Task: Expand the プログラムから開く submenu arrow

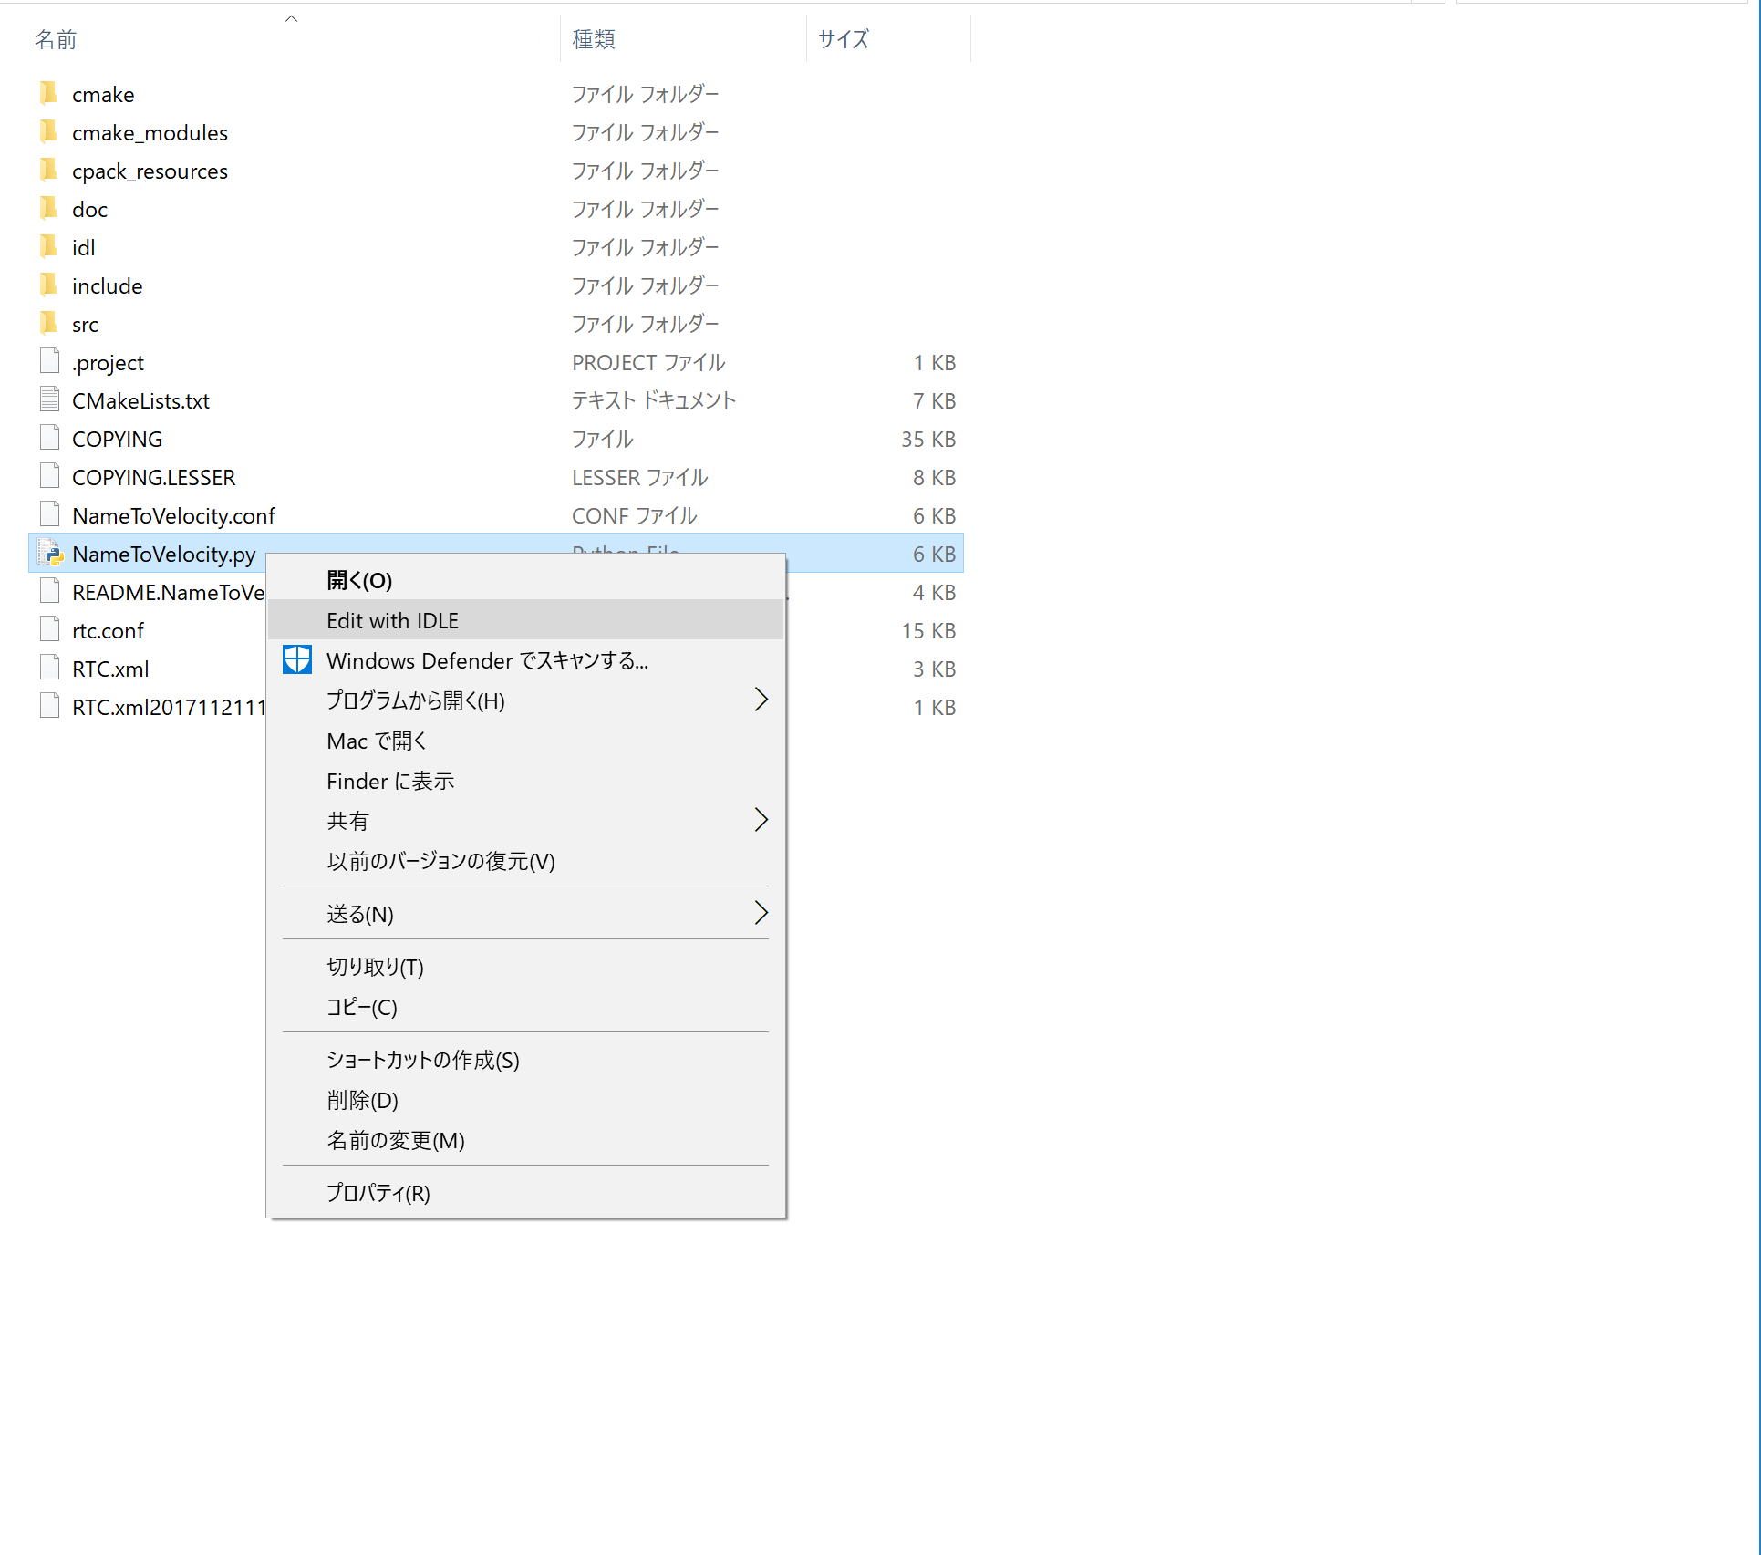Action: tap(761, 700)
